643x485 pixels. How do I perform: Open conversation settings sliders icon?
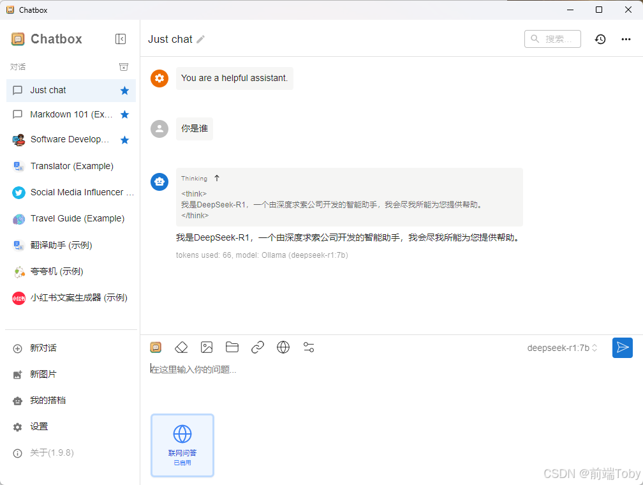(x=309, y=348)
